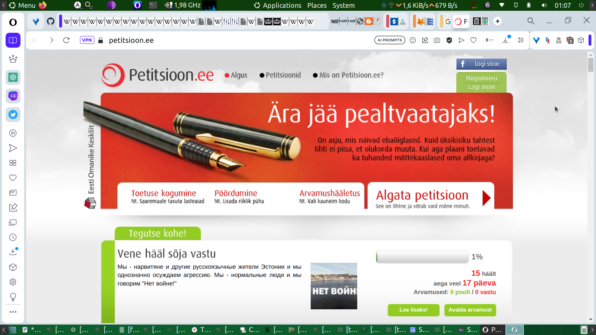
Task: Take a snapshot with the camera icon
Action: point(437,40)
